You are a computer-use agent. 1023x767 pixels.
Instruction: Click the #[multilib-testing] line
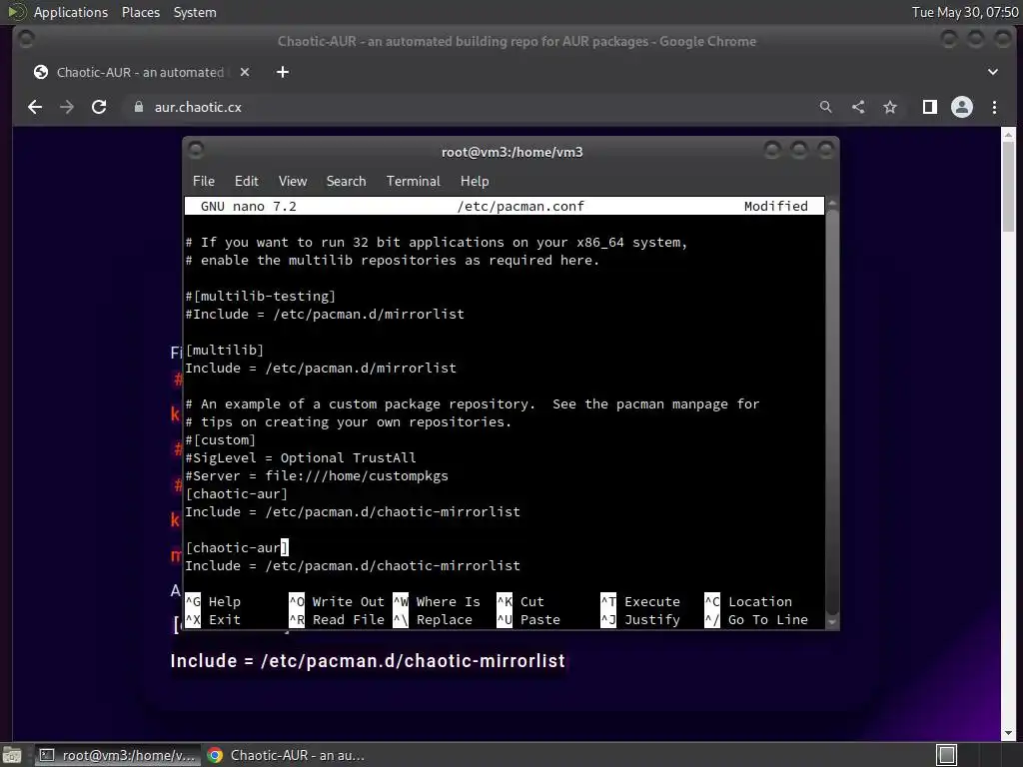261,296
